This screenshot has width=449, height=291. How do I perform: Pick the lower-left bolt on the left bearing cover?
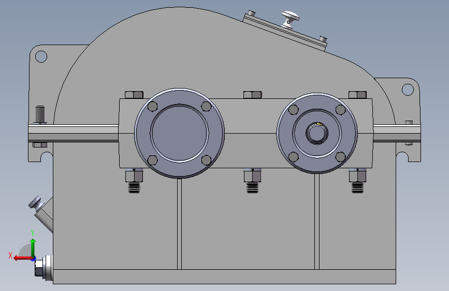[x=152, y=160]
